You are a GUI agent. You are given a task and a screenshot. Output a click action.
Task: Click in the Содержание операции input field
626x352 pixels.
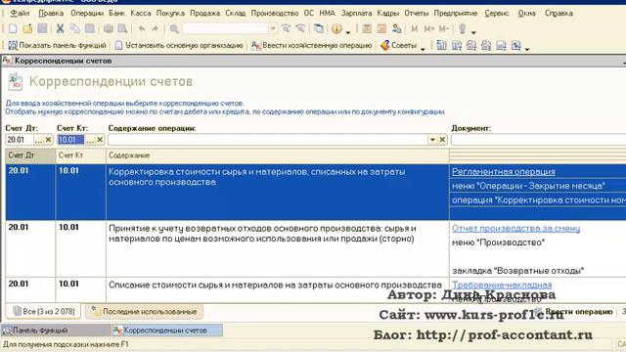click(x=268, y=140)
